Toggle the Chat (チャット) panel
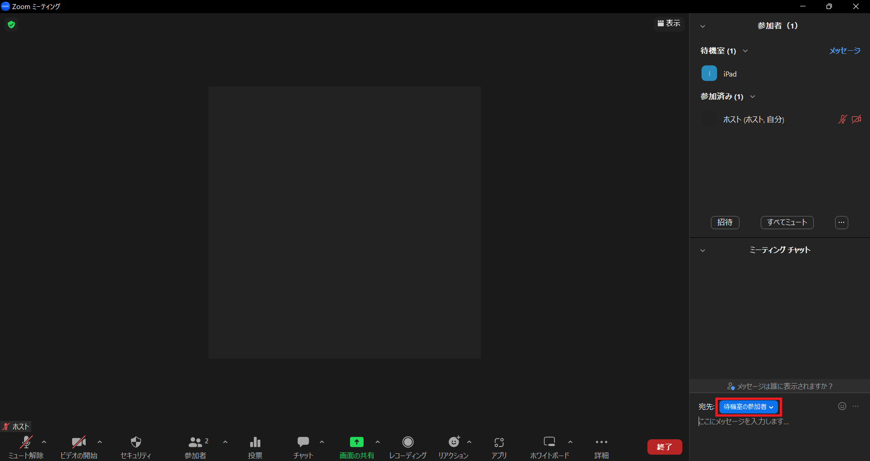This screenshot has height=461, width=870. tap(303, 442)
